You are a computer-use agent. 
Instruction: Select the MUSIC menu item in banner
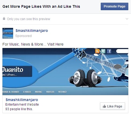pyautogui.click(x=39, y=92)
